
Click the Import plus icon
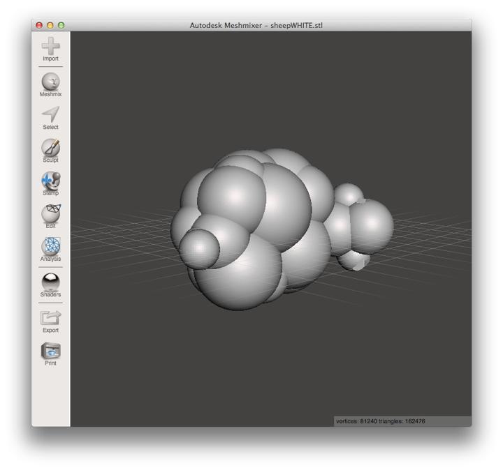click(x=50, y=47)
